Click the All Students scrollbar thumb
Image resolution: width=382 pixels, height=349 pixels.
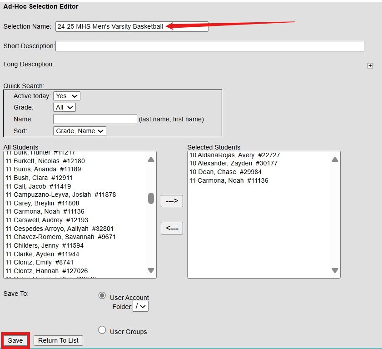tap(151, 199)
